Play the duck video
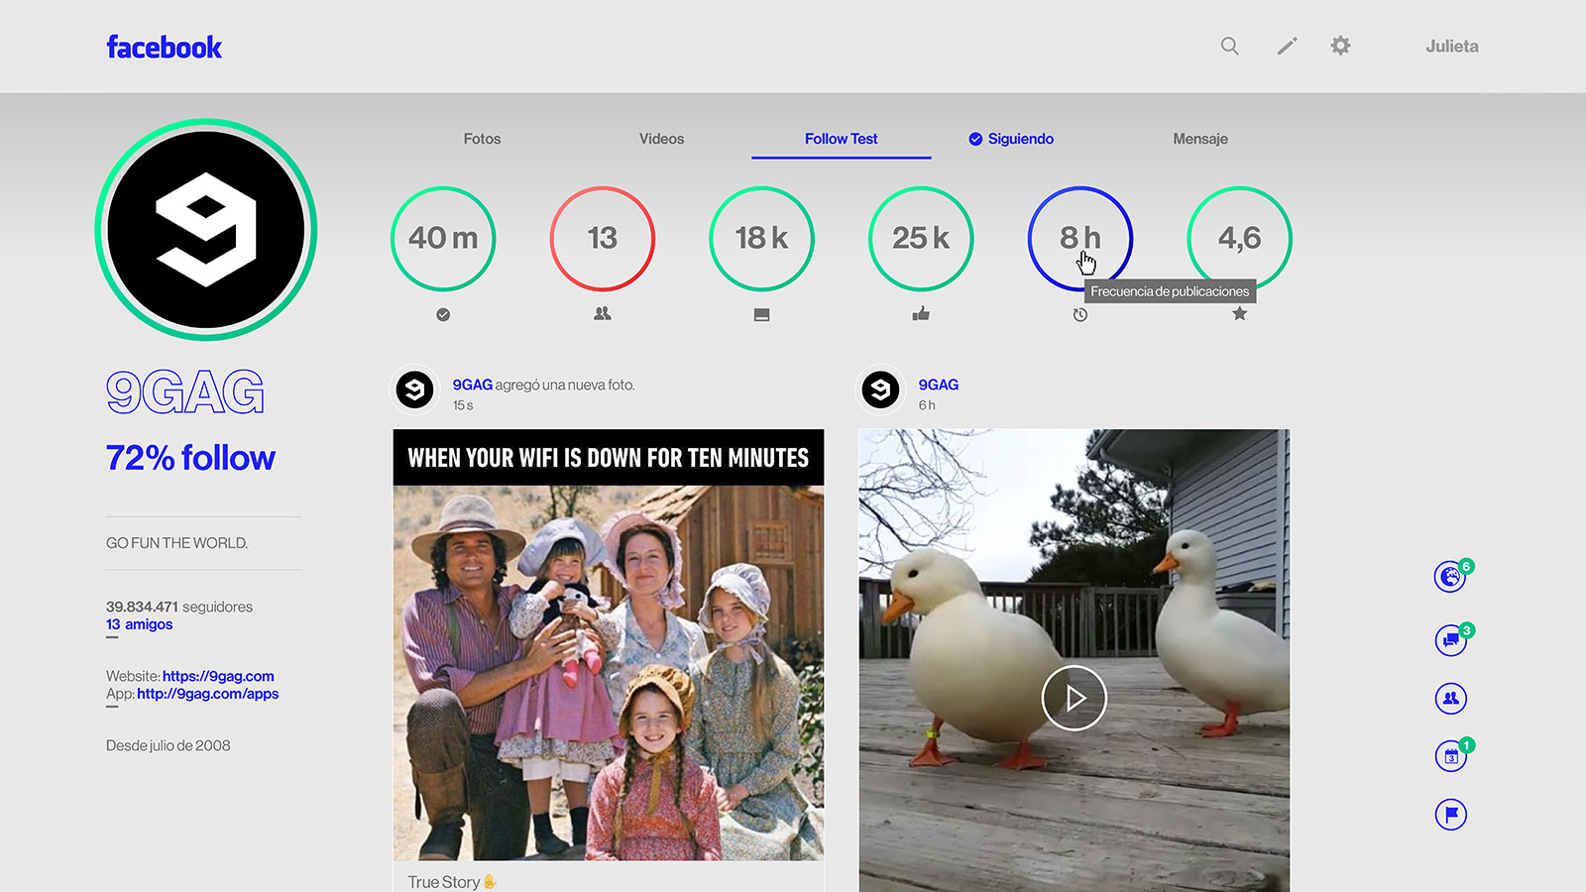The height and width of the screenshot is (892, 1586). pyautogui.click(x=1074, y=698)
